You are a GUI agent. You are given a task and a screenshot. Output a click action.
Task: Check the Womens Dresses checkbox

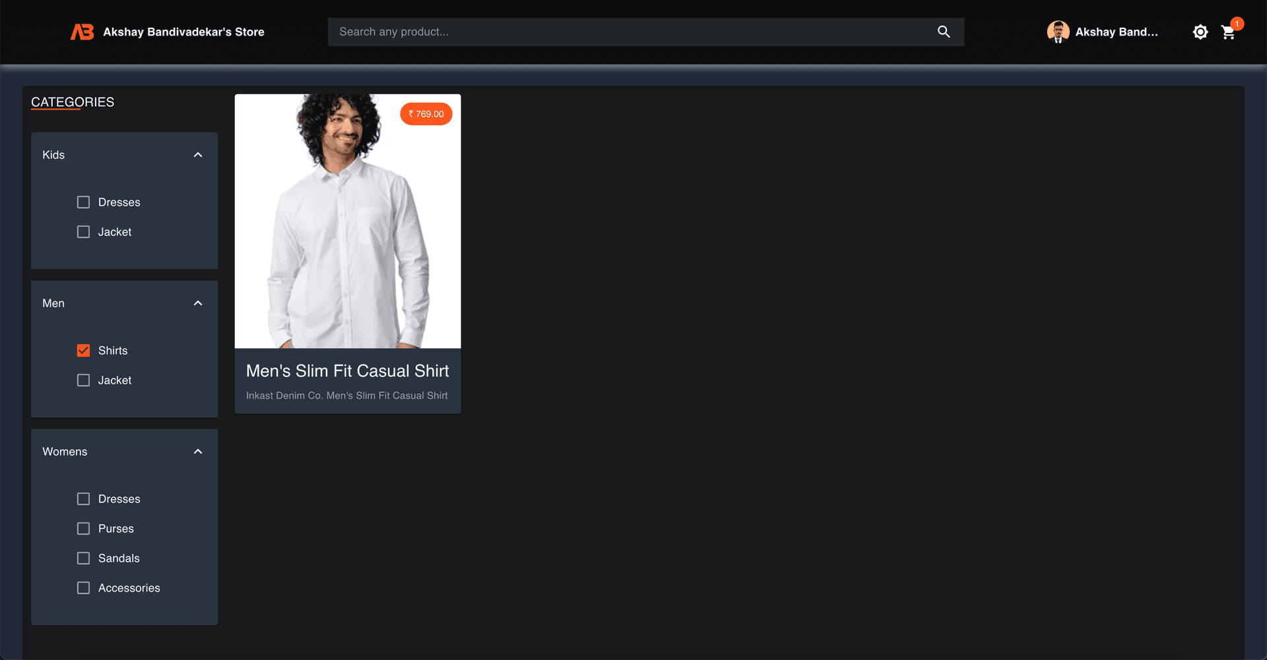(83, 499)
